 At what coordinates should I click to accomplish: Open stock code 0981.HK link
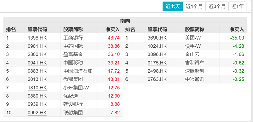tap(37, 46)
